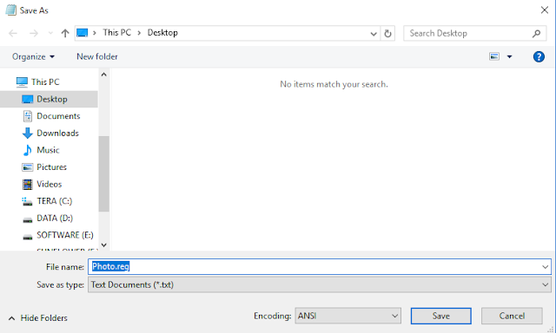This screenshot has height=333, width=556.
Task: Open the Organize menu
Action: tap(33, 56)
